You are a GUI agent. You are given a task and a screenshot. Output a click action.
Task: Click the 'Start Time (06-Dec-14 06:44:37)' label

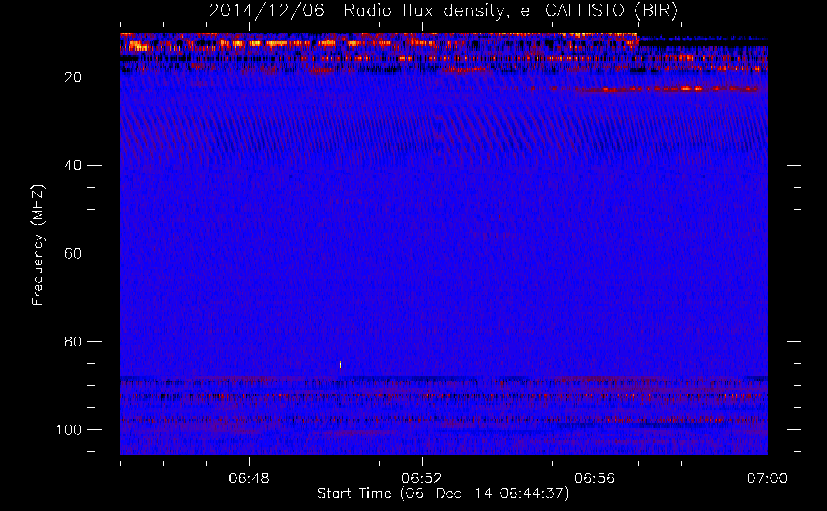click(x=443, y=494)
